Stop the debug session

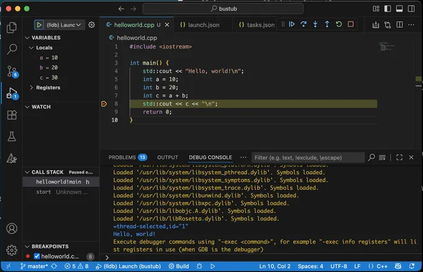(x=350, y=24)
